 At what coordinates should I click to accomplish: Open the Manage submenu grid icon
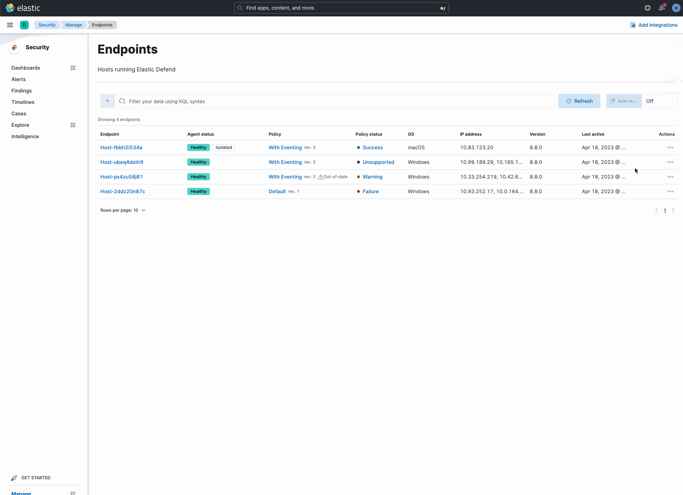tap(73, 493)
